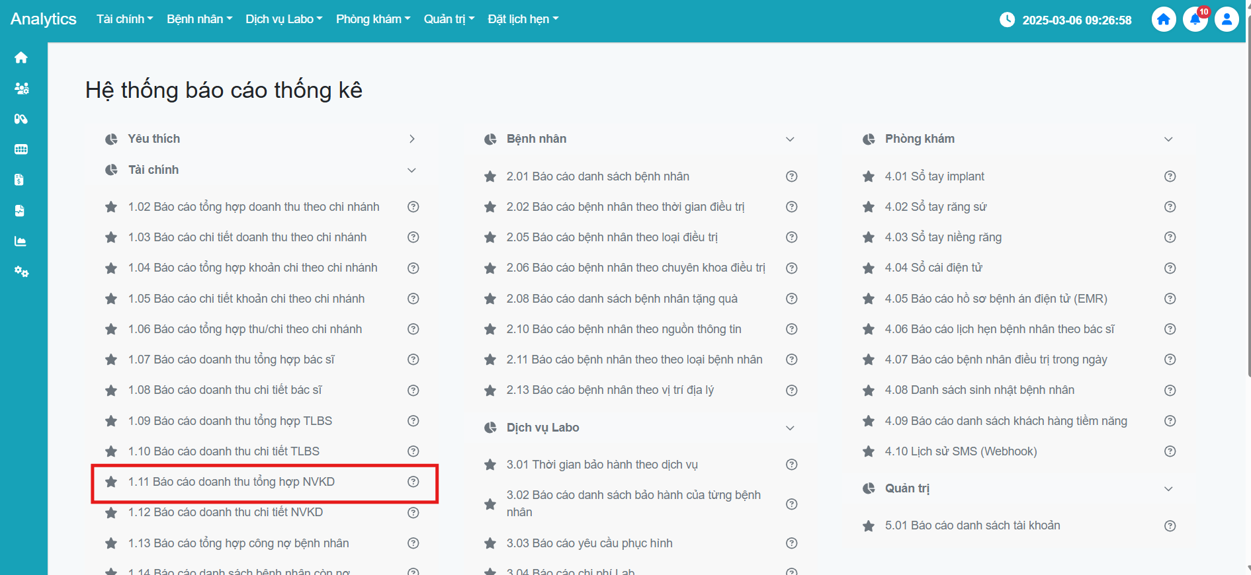Open the area chart icon in sidebar
This screenshot has width=1251, height=575.
point(21,241)
